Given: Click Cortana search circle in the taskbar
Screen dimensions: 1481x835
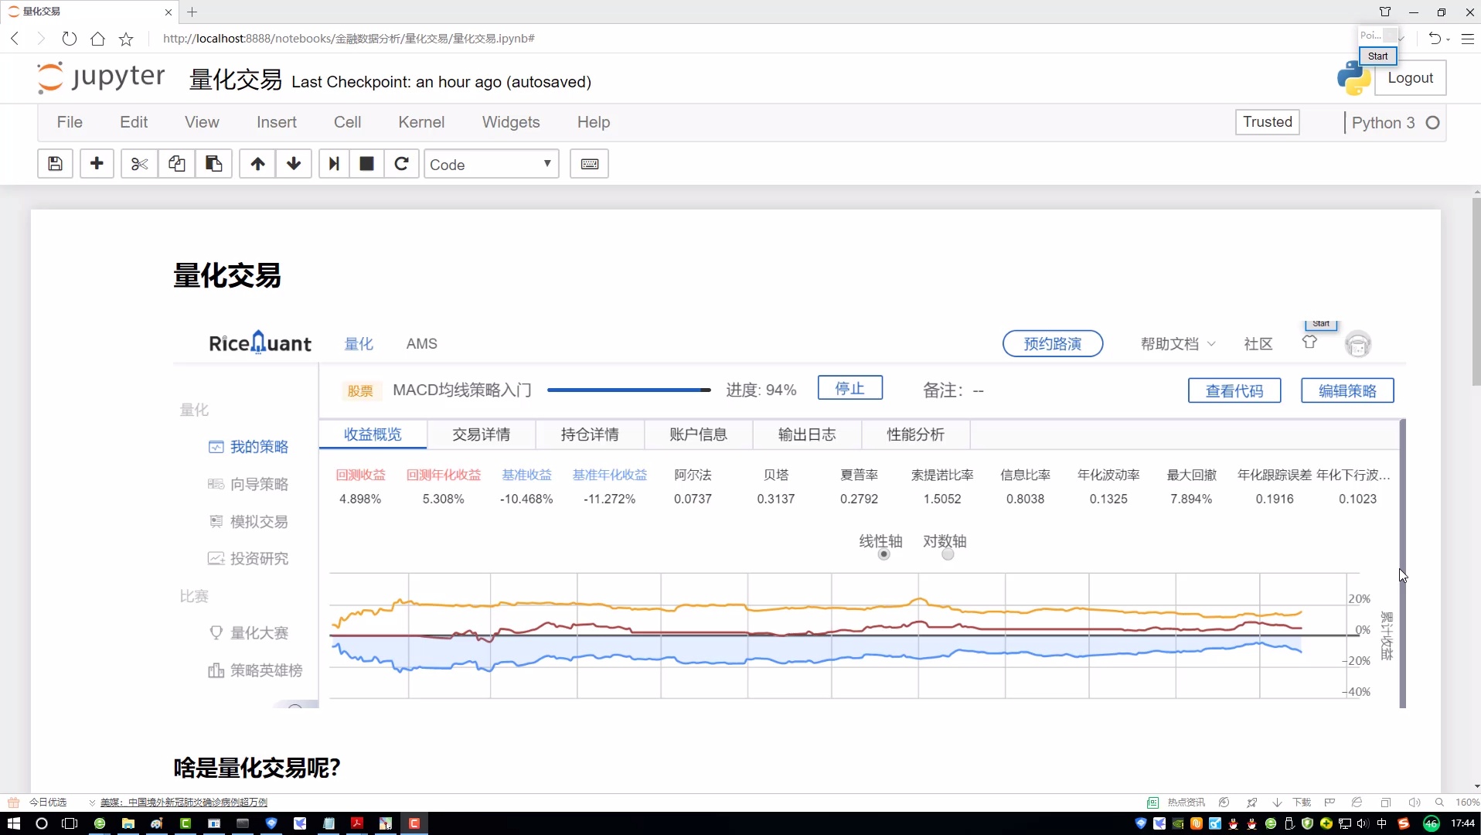Looking at the screenshot, I should point(42,823).
